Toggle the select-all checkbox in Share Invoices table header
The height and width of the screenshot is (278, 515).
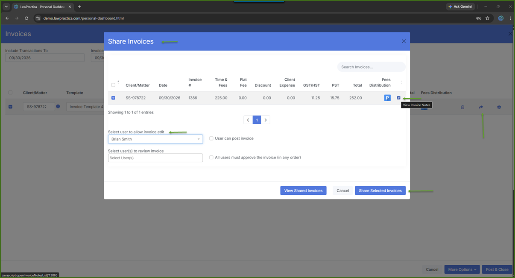coord(113,85)
